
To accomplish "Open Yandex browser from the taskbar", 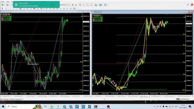I will [x=58, y=106].
